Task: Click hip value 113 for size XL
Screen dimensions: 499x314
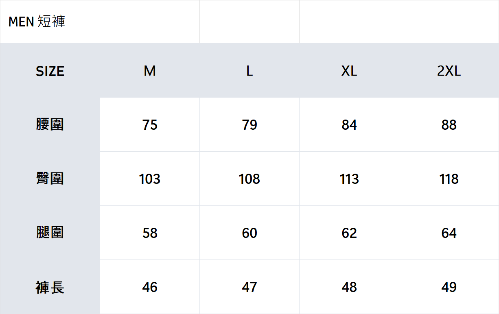Action: 349,179
